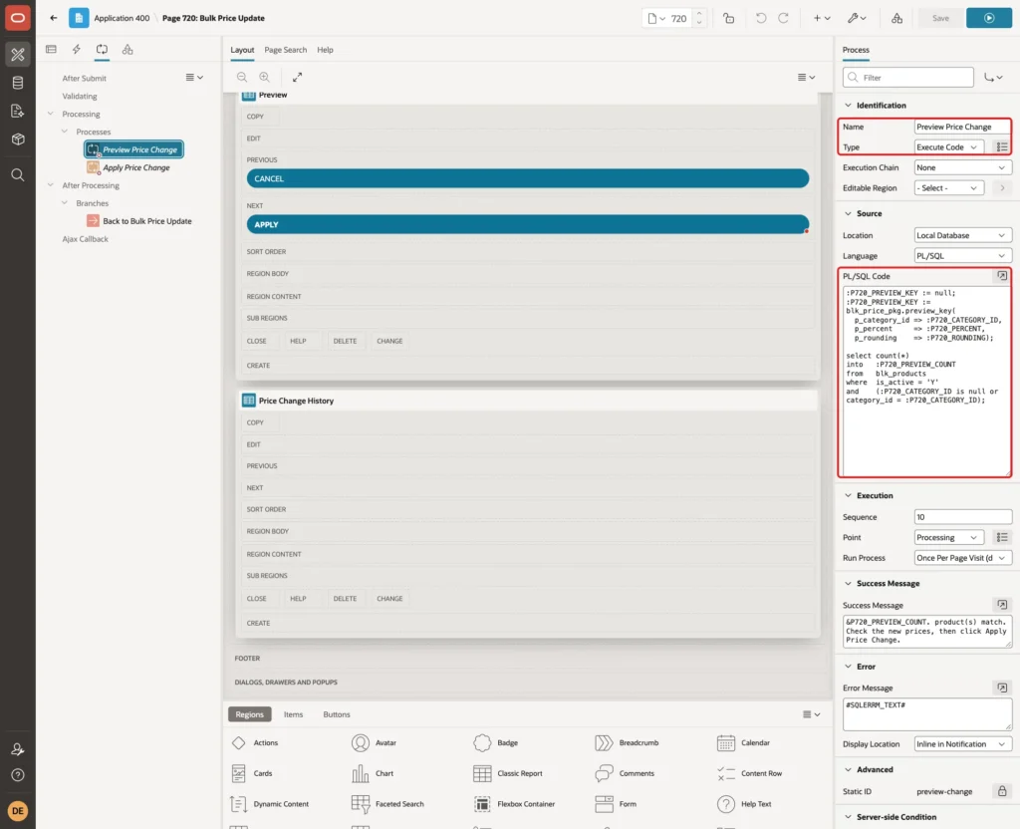Run the page with play button
This screenshot has width=1020, height=829.
(x=989, y=18)
